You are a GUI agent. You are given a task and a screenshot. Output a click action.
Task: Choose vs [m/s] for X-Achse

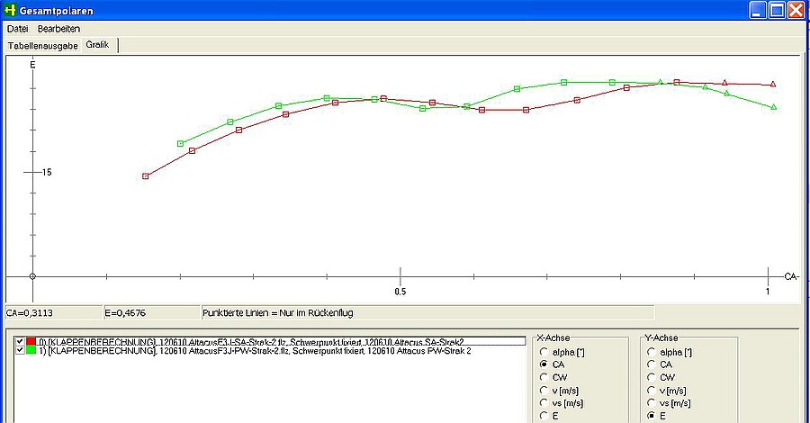(544, 402)
